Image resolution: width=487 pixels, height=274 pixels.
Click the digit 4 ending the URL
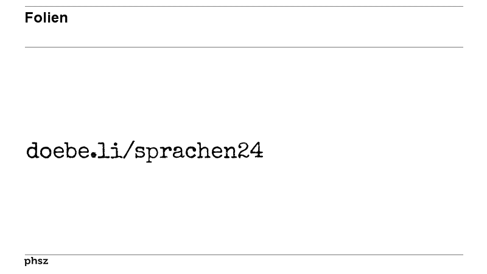click(257, 150)
